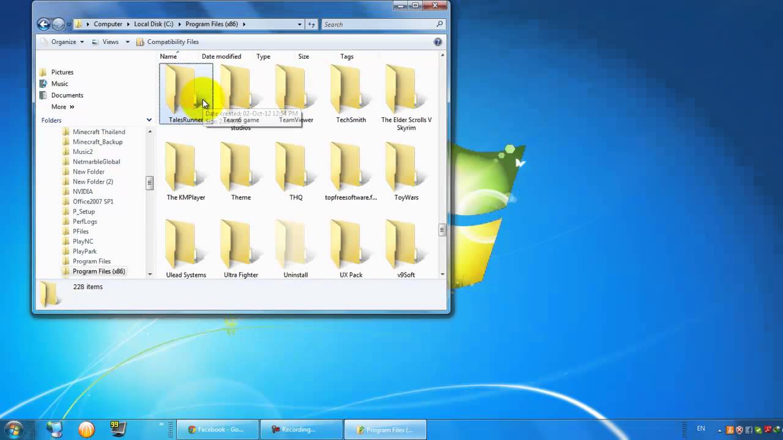Viewport: 783px width, 440px height.
Task: Open The Elder Scrolls V Skyrim folder
Action: click(x=406, y=98)
